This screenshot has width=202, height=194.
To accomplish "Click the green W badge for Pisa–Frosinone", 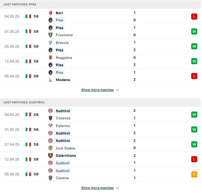I will [194, 31].
